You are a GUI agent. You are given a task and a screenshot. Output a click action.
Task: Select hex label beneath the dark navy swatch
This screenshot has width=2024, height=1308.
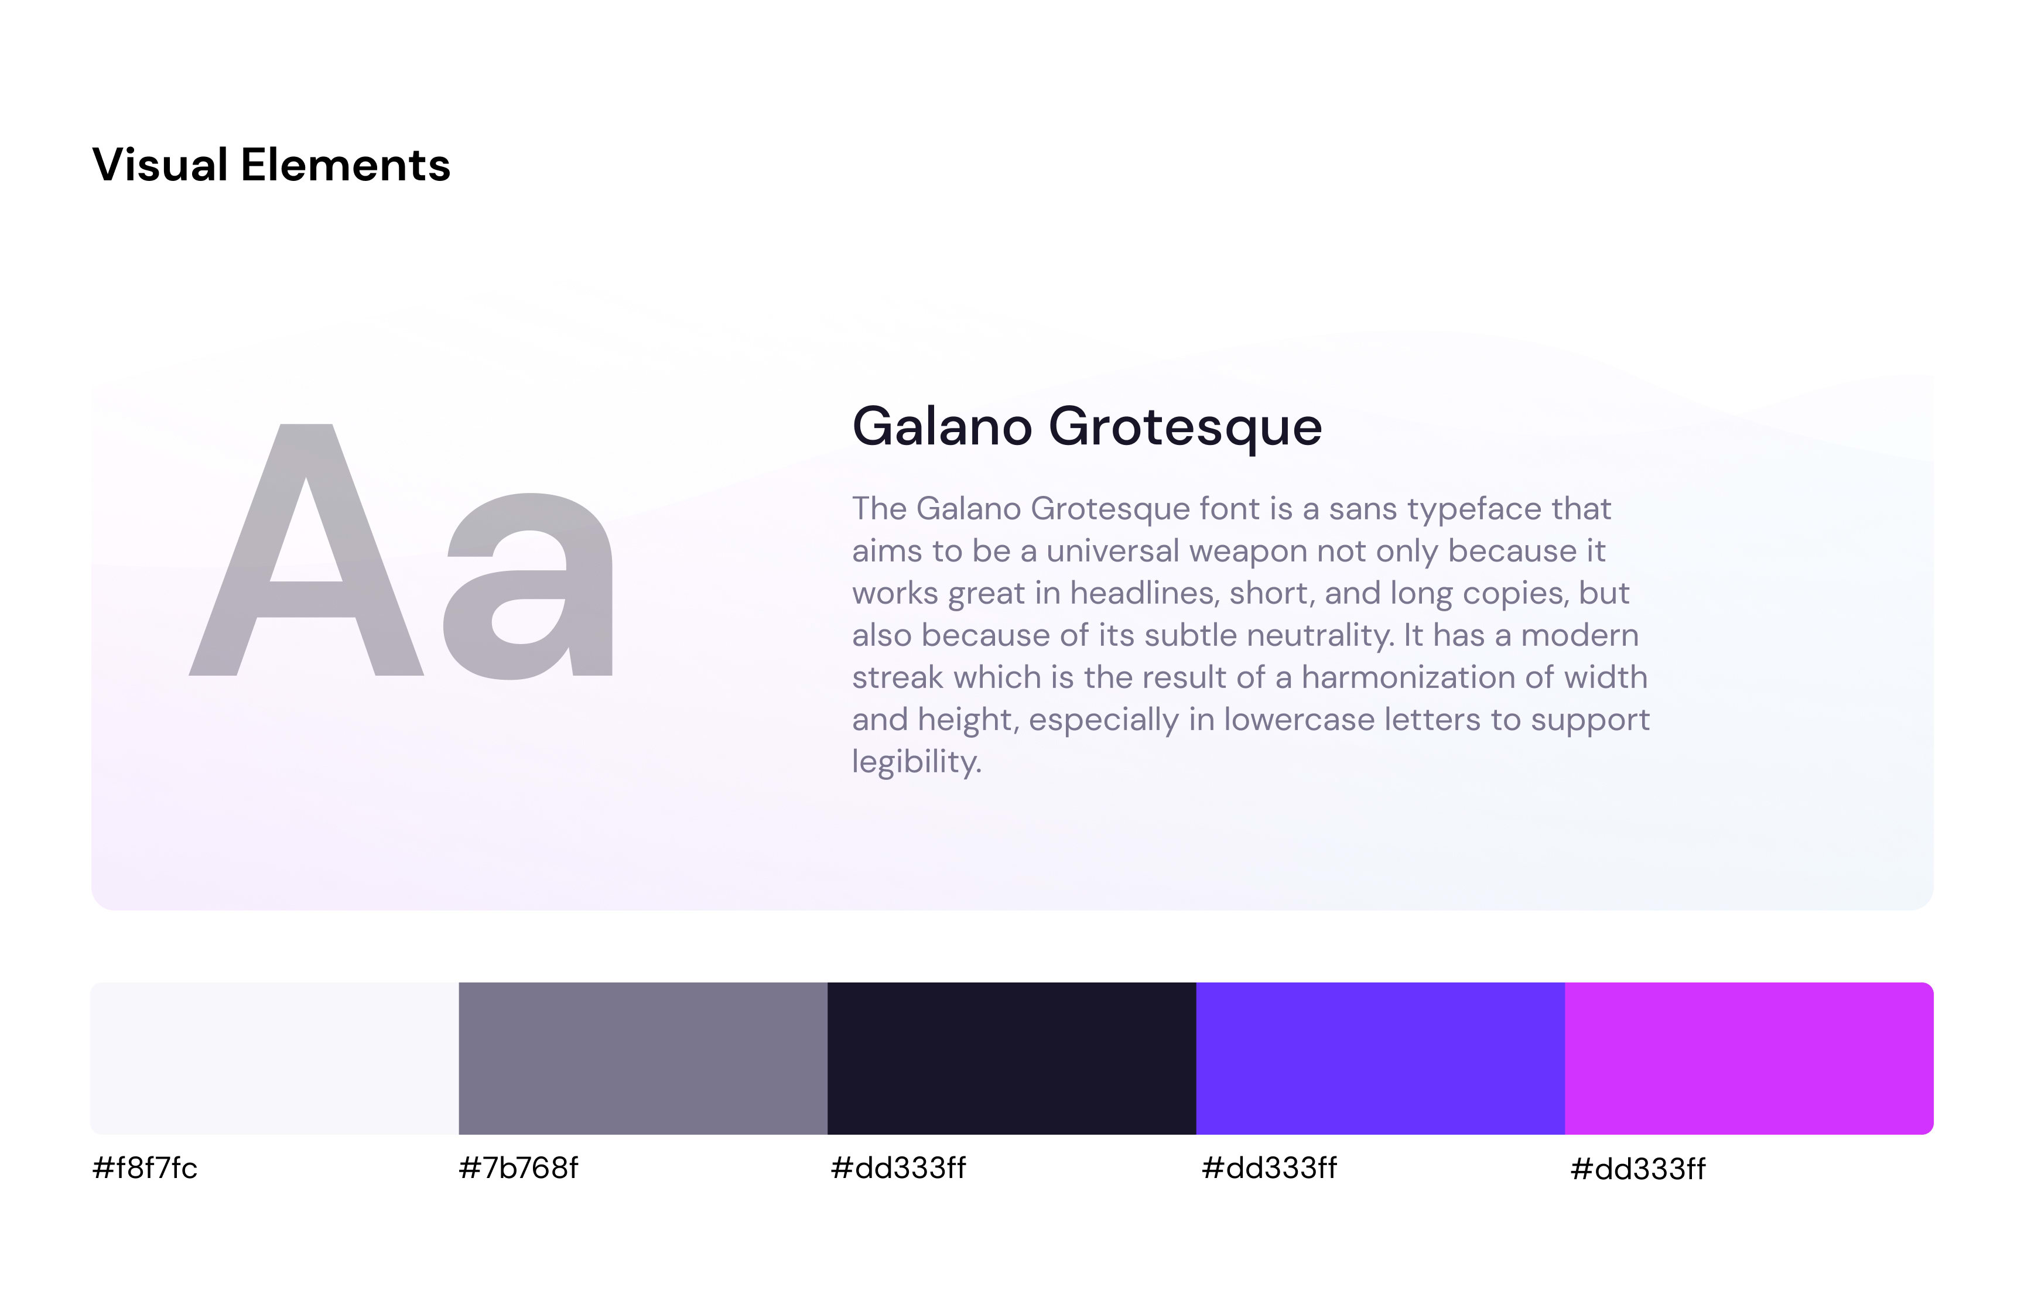point(898,1169)
